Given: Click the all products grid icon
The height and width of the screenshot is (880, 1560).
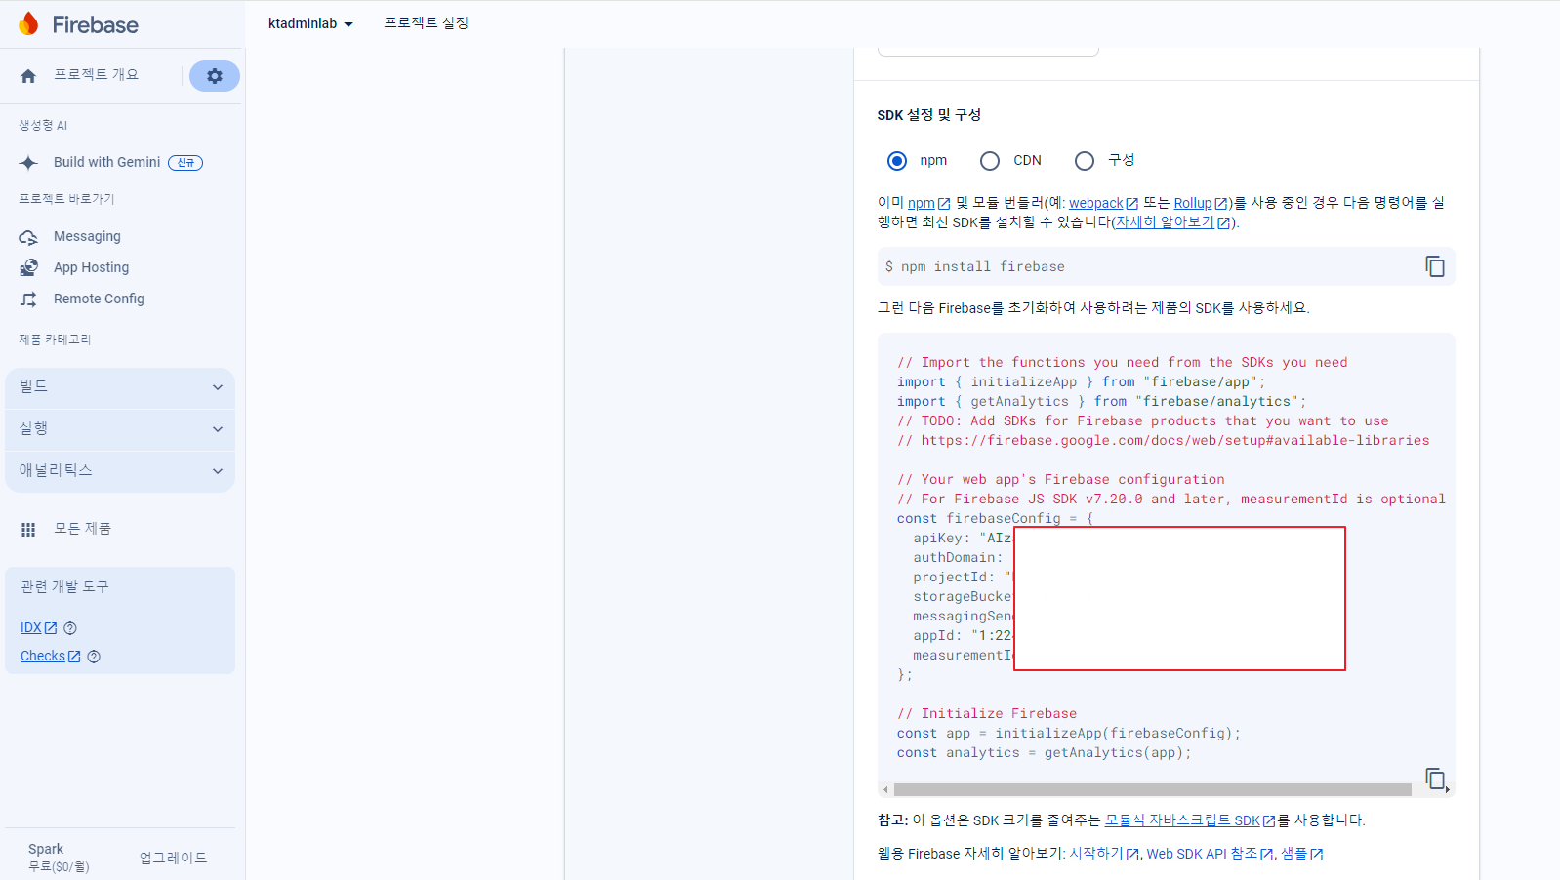Looking at the screenshot, I should pos(28,529).
